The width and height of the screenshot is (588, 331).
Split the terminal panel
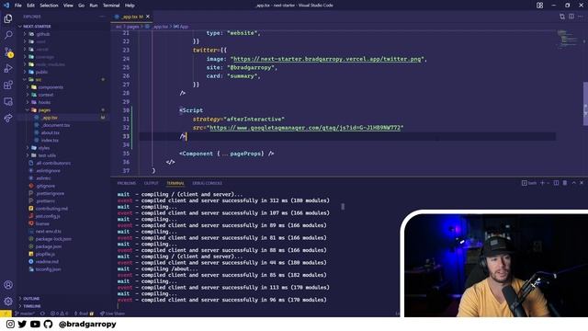pos(556,183)
